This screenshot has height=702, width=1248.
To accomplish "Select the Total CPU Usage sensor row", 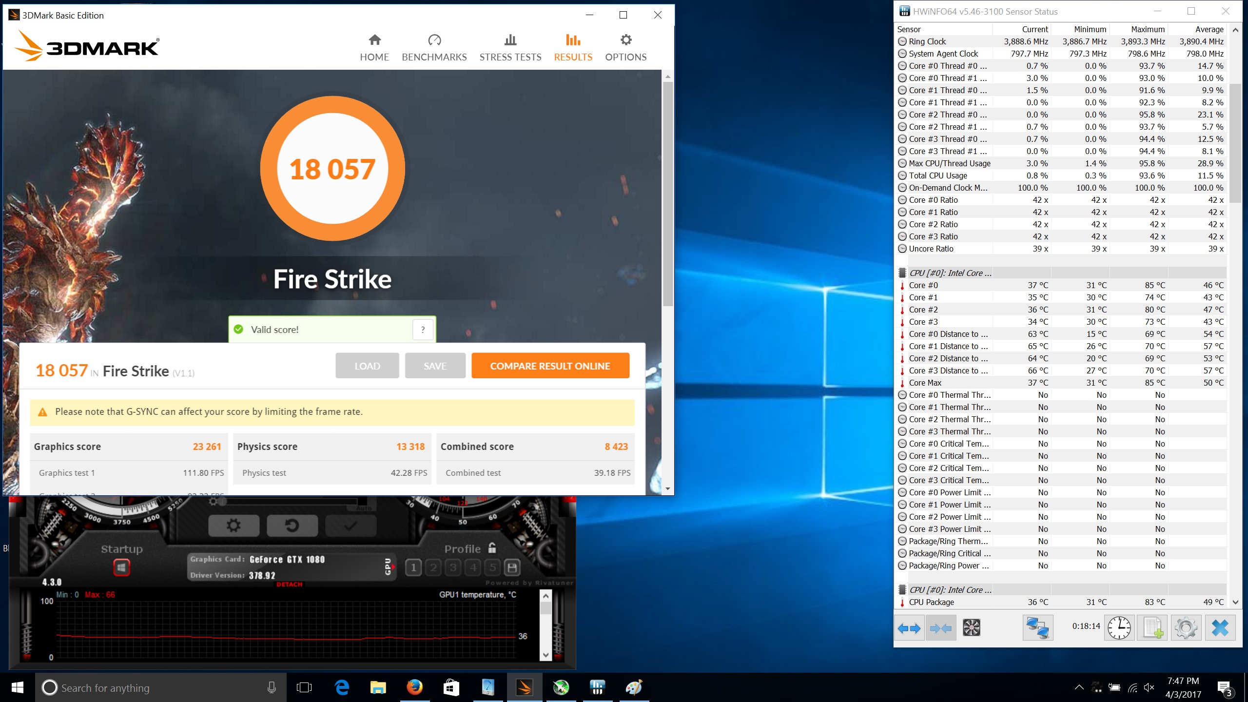I will pos(1061,175).
